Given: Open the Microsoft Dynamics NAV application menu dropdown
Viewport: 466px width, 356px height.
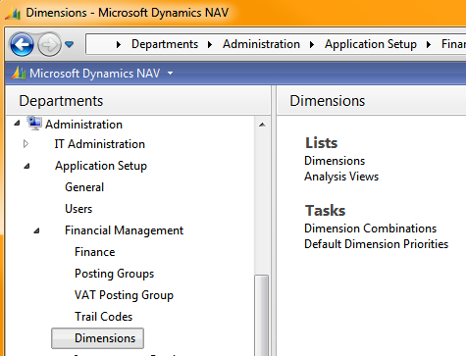Looking at the screenshot, I should pyautogui.click(x=170, y=74).
